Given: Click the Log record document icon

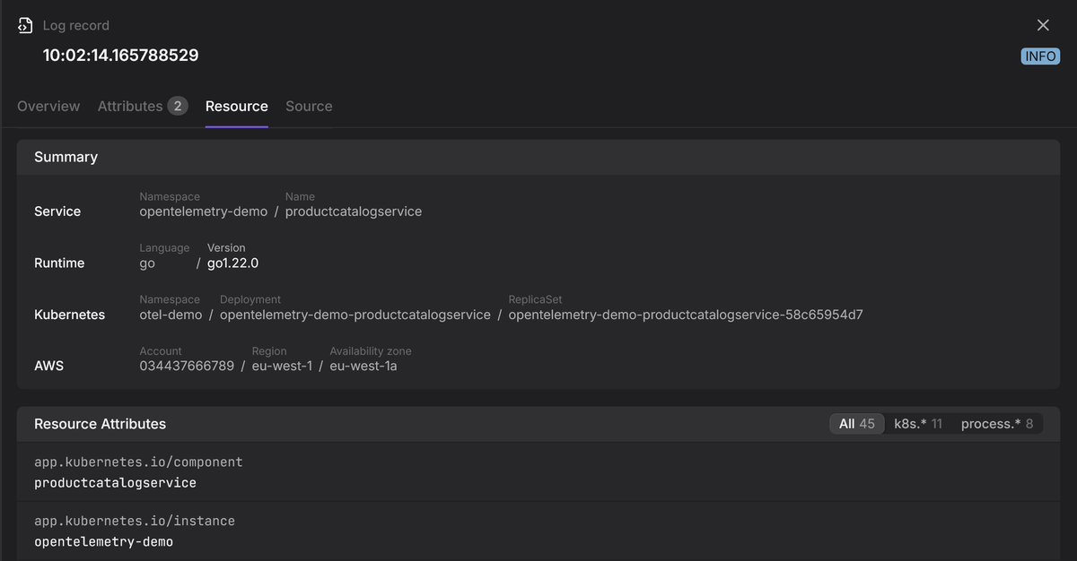Looking at the screenshot, I should coord(25,26).
